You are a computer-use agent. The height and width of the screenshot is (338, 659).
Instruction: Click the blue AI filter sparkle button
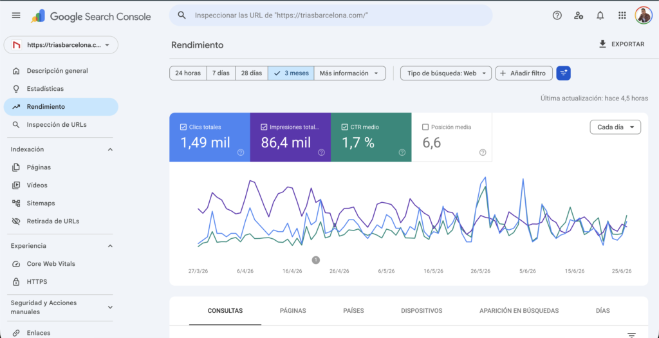tap(563, 73)
